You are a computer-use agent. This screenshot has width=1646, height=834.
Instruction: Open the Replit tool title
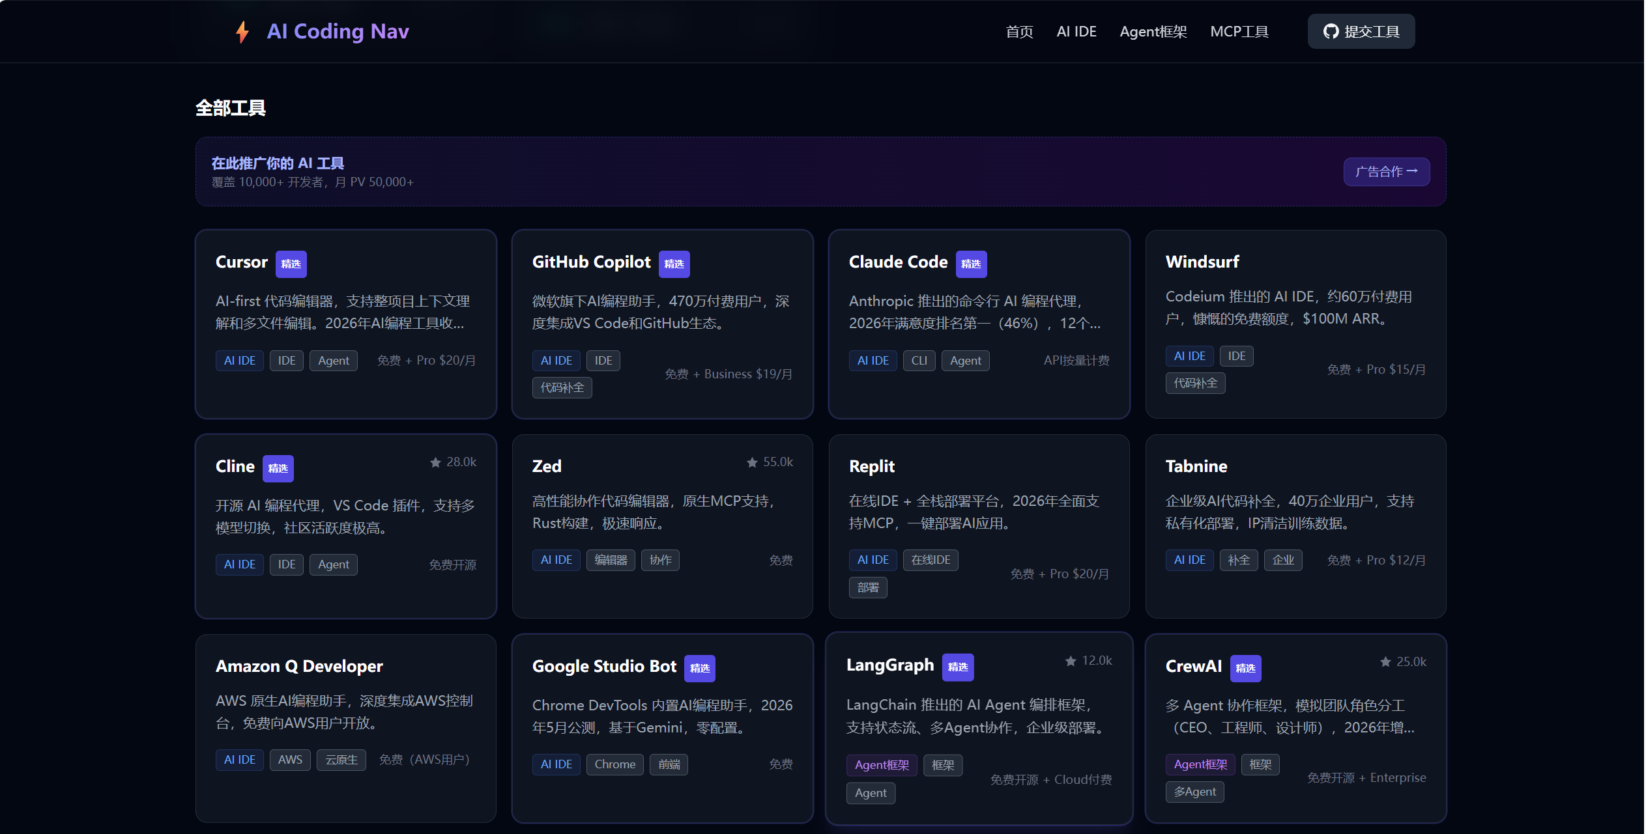872,466
